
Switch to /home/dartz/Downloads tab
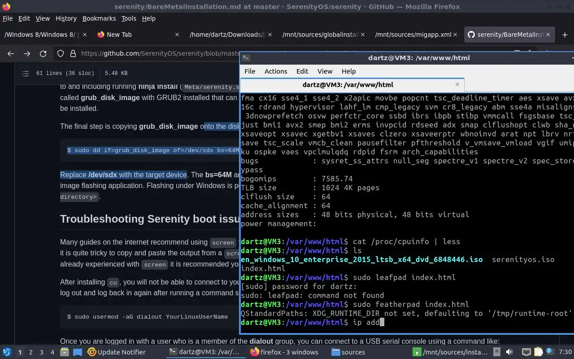tap(230, 35)
